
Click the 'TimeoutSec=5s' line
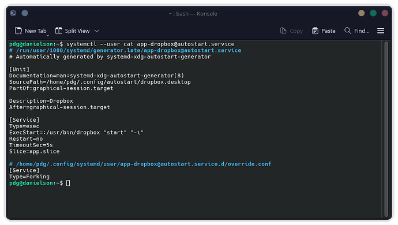tap(31, 145)
